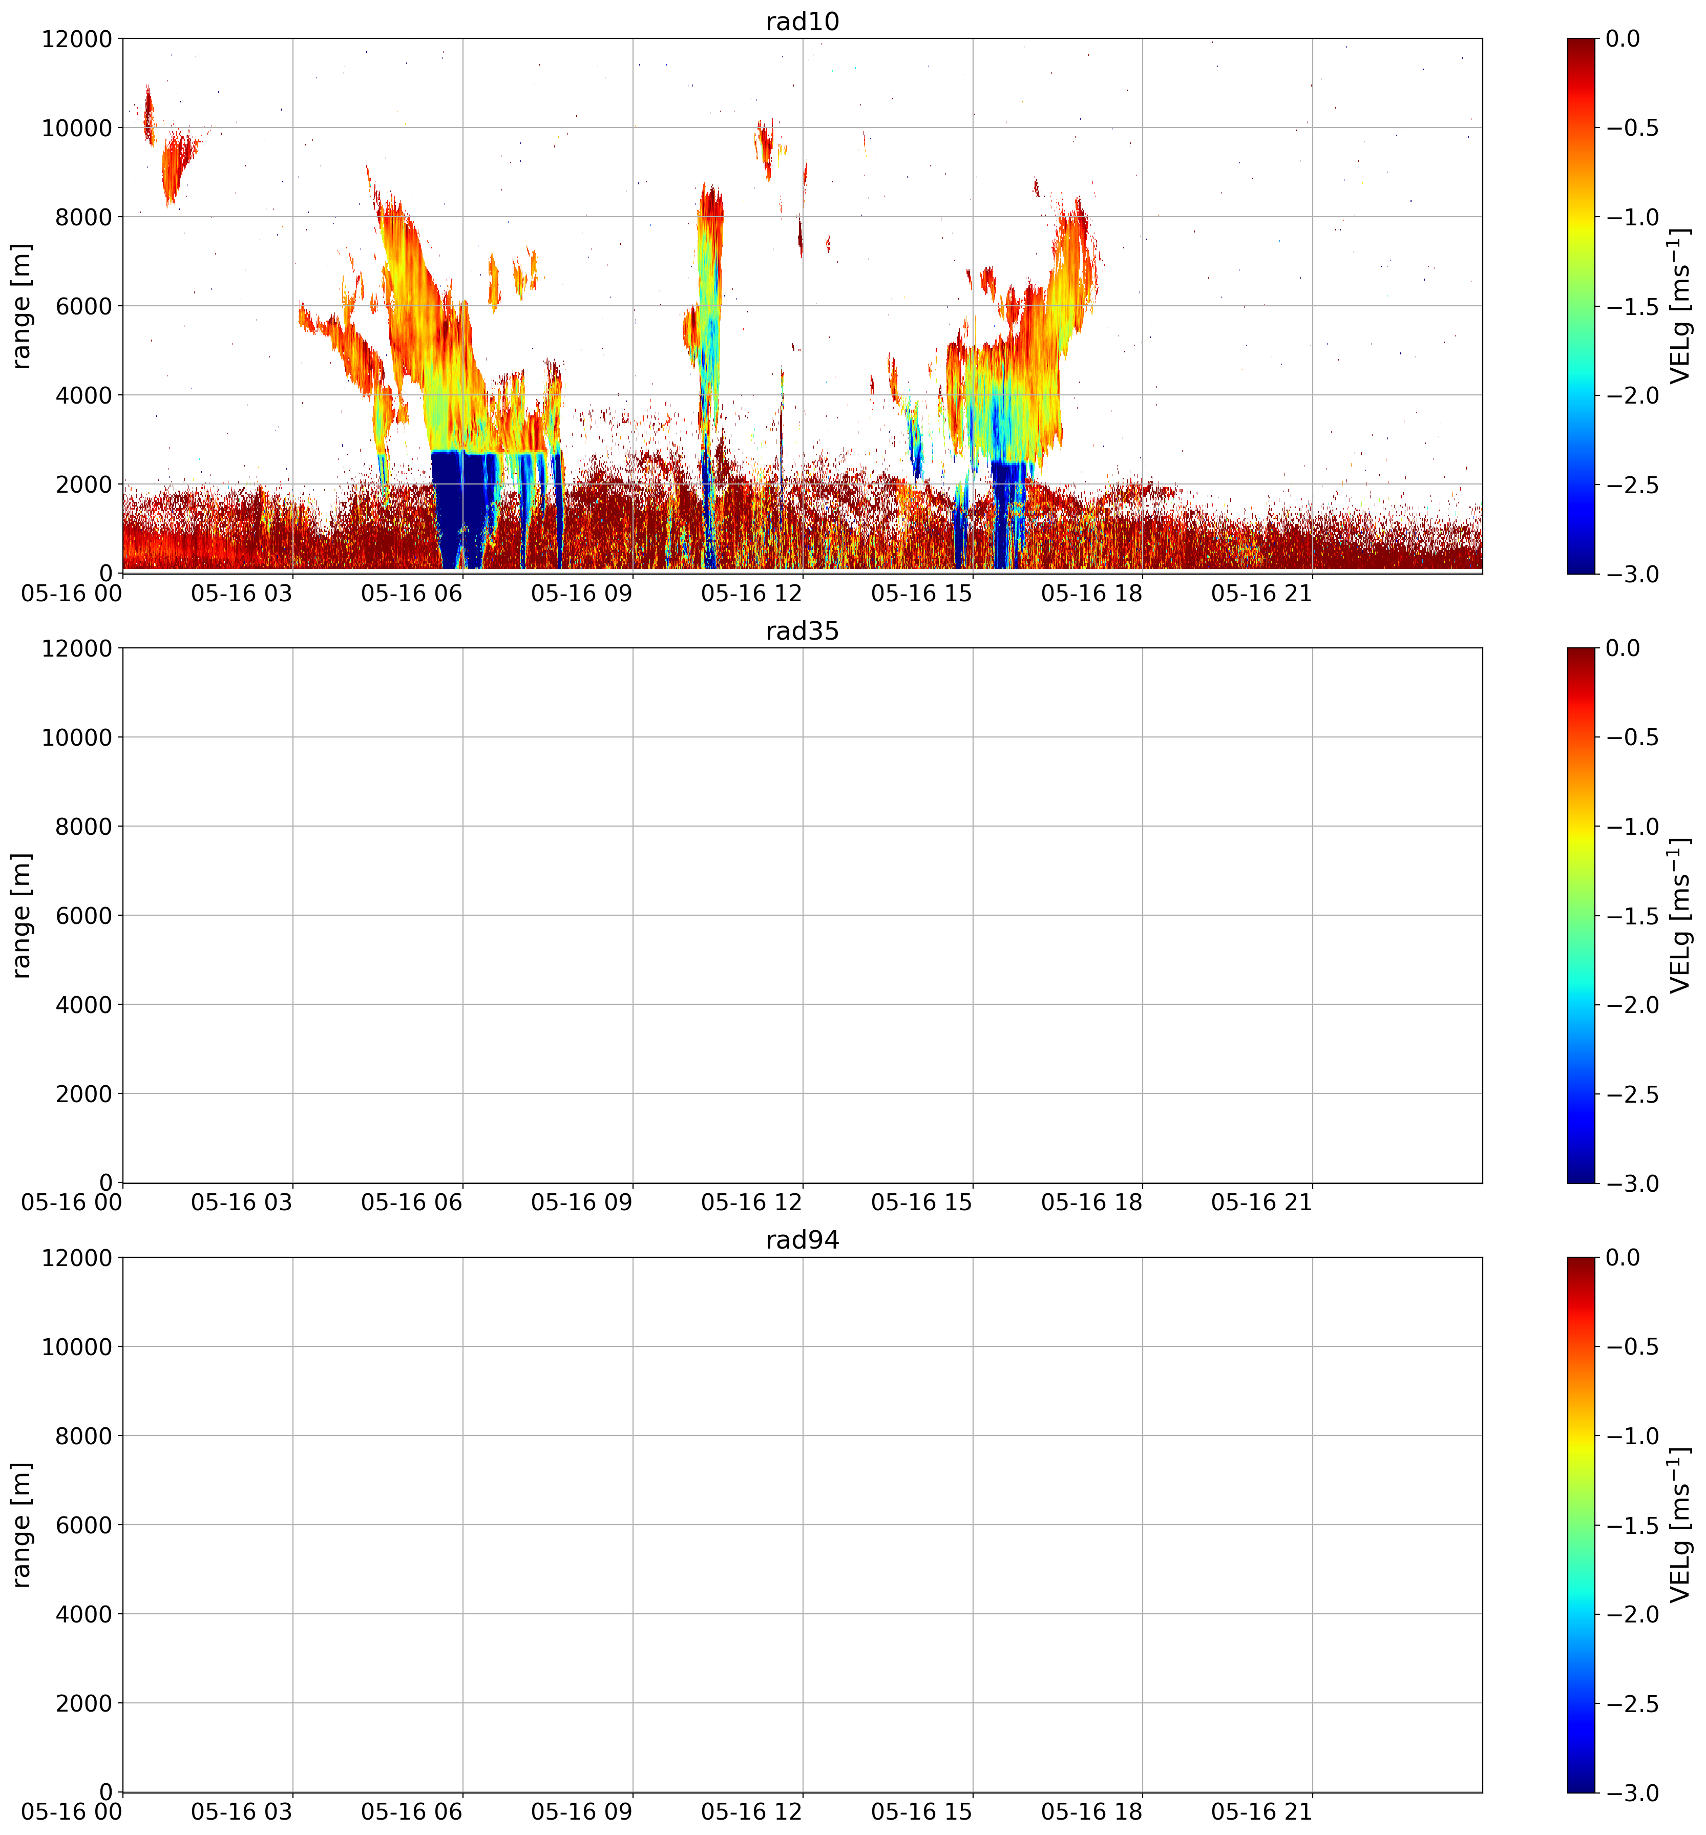Screen dimensions: 1706x1835
Task: Click the 10000 y-tick on the rad35 plot
Action: [x=77, y=736]
